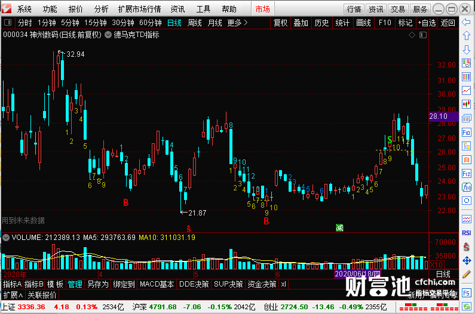Click the orange 自 self-select icon
This screenshot has width=475, height=314.
(x=466, y=159)
